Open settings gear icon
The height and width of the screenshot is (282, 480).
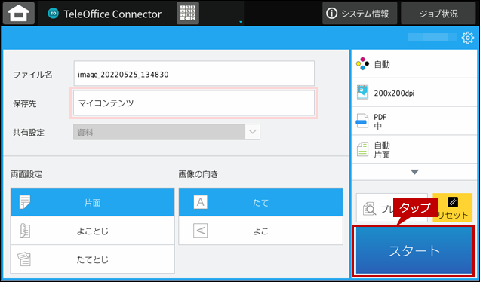point(467,38)
